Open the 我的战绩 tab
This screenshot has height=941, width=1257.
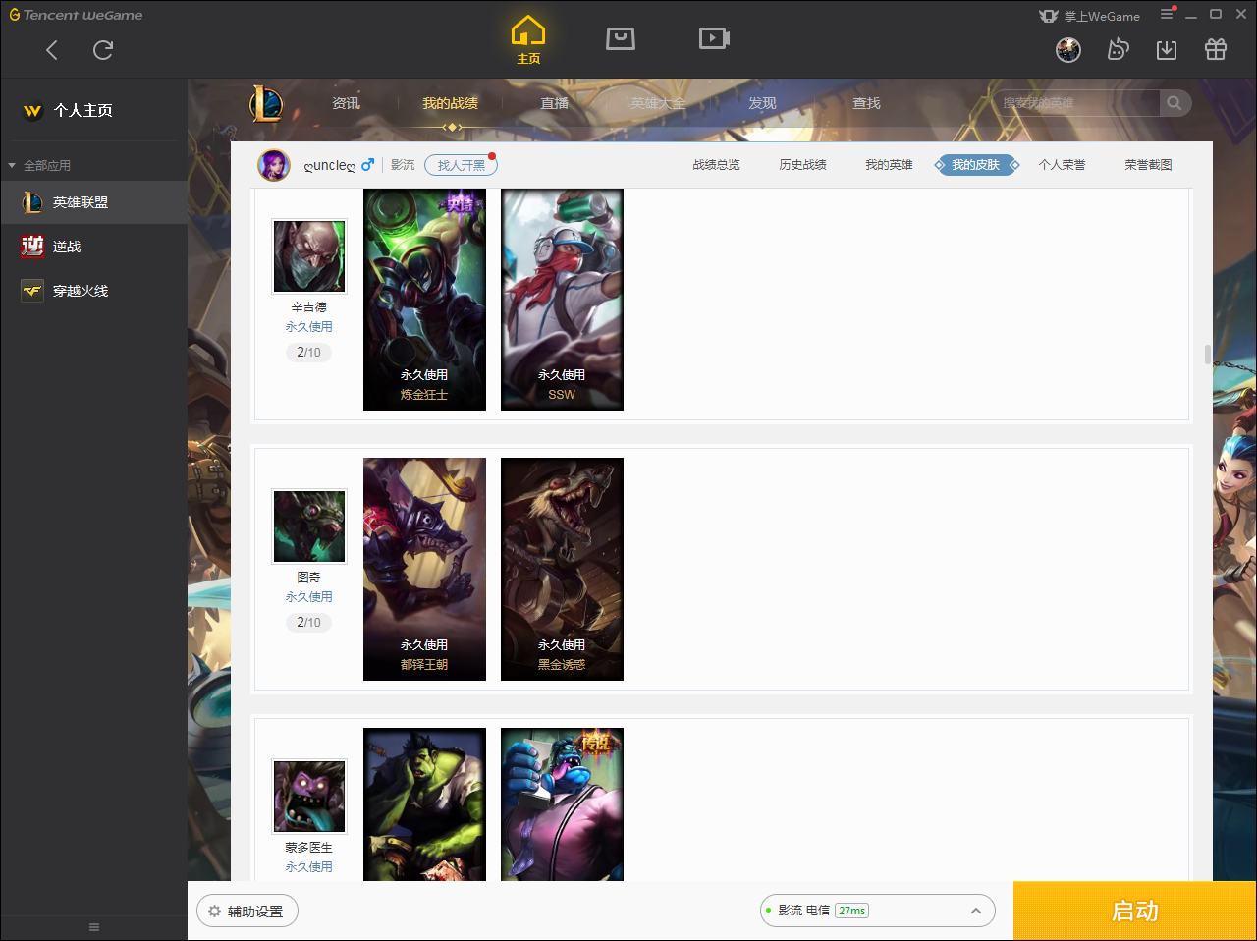tap(451, 103)
